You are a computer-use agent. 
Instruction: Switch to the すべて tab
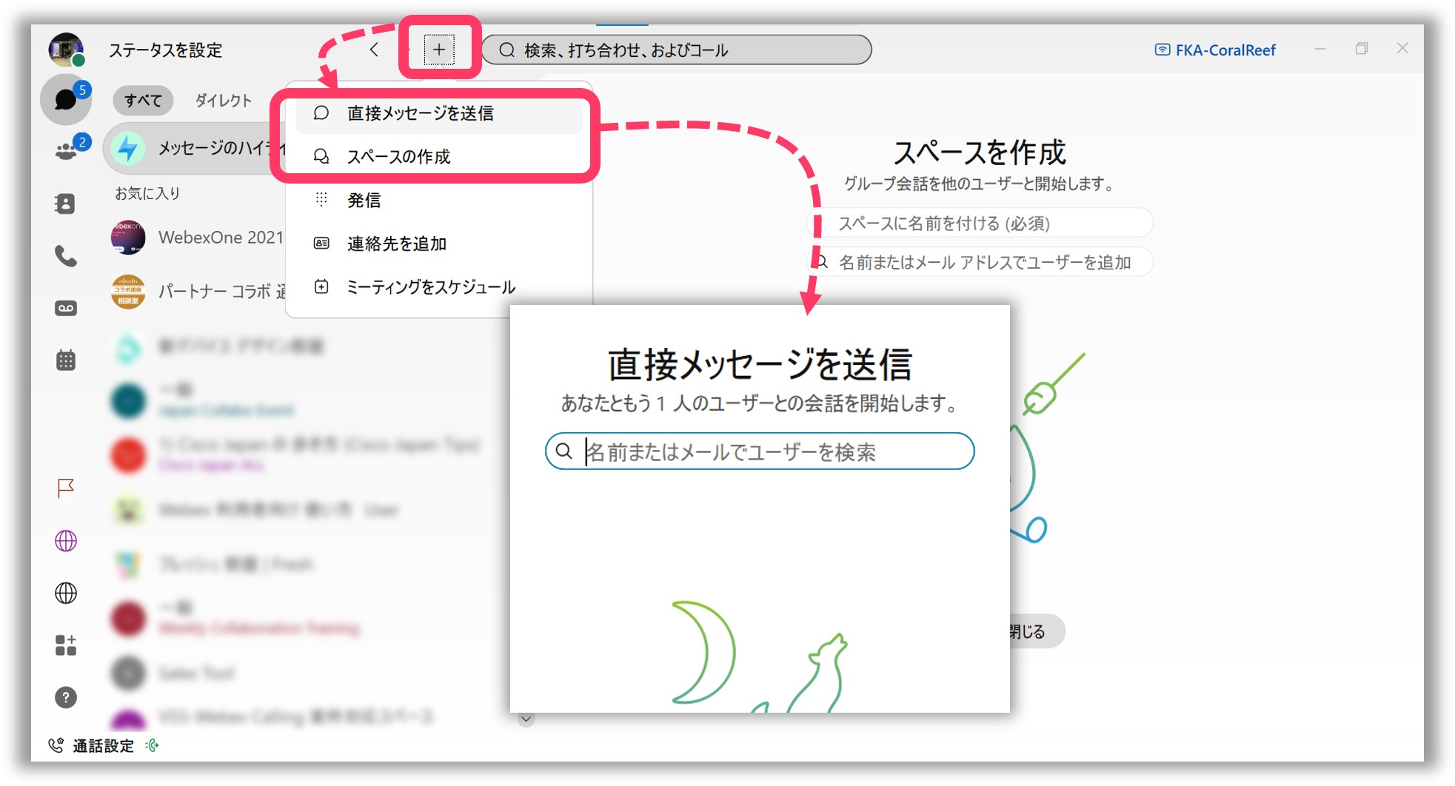[x=141, y=100]
